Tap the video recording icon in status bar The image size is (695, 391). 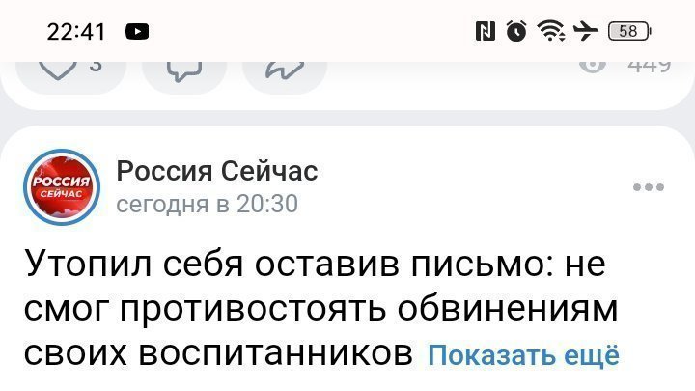[136, 31]
